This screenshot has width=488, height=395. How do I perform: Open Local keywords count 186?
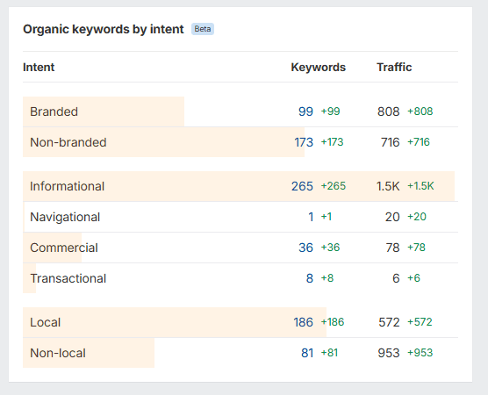tap(303, 322)
